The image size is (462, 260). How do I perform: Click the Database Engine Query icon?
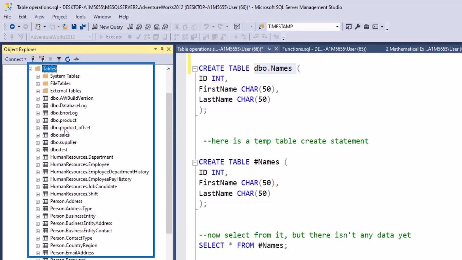click(x=130, y=27)
